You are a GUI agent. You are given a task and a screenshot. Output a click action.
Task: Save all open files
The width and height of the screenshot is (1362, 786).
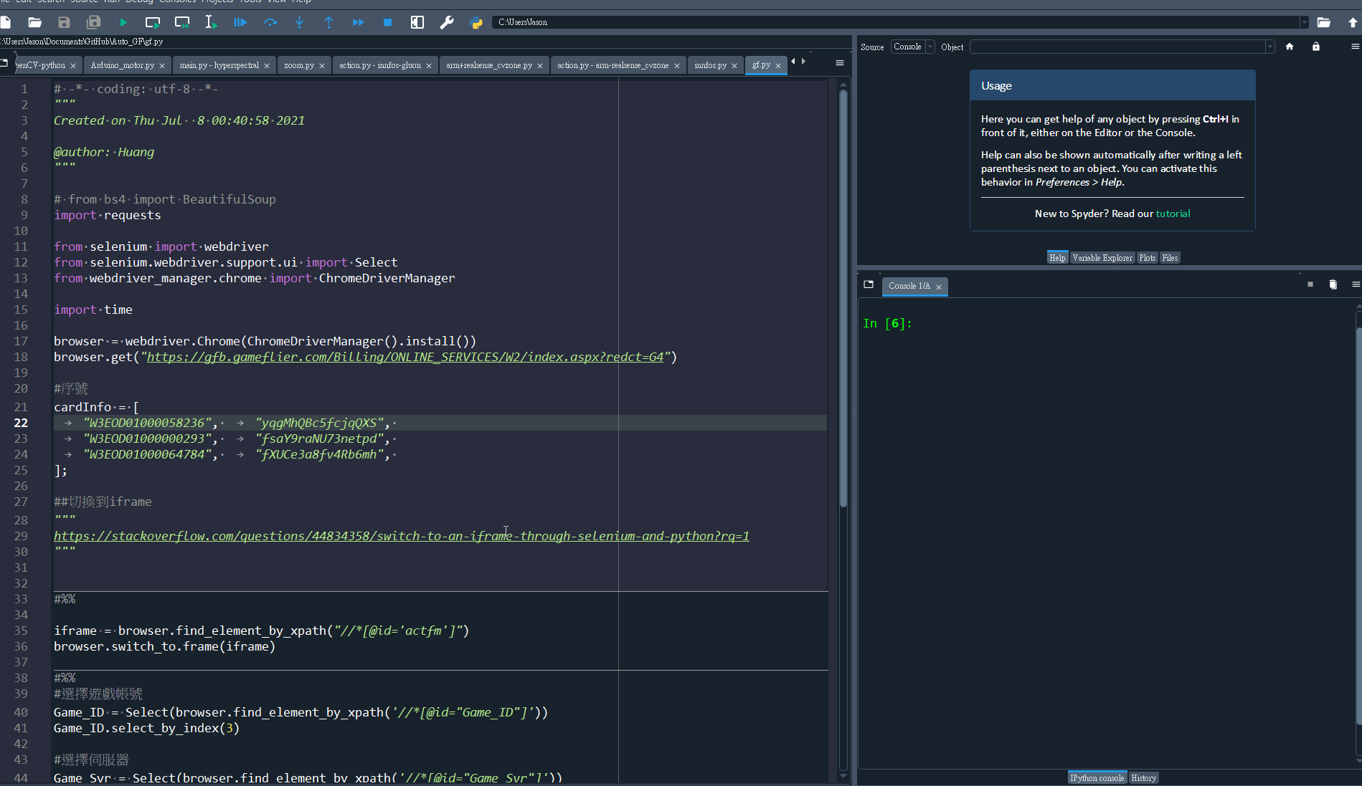pos(93,22)
